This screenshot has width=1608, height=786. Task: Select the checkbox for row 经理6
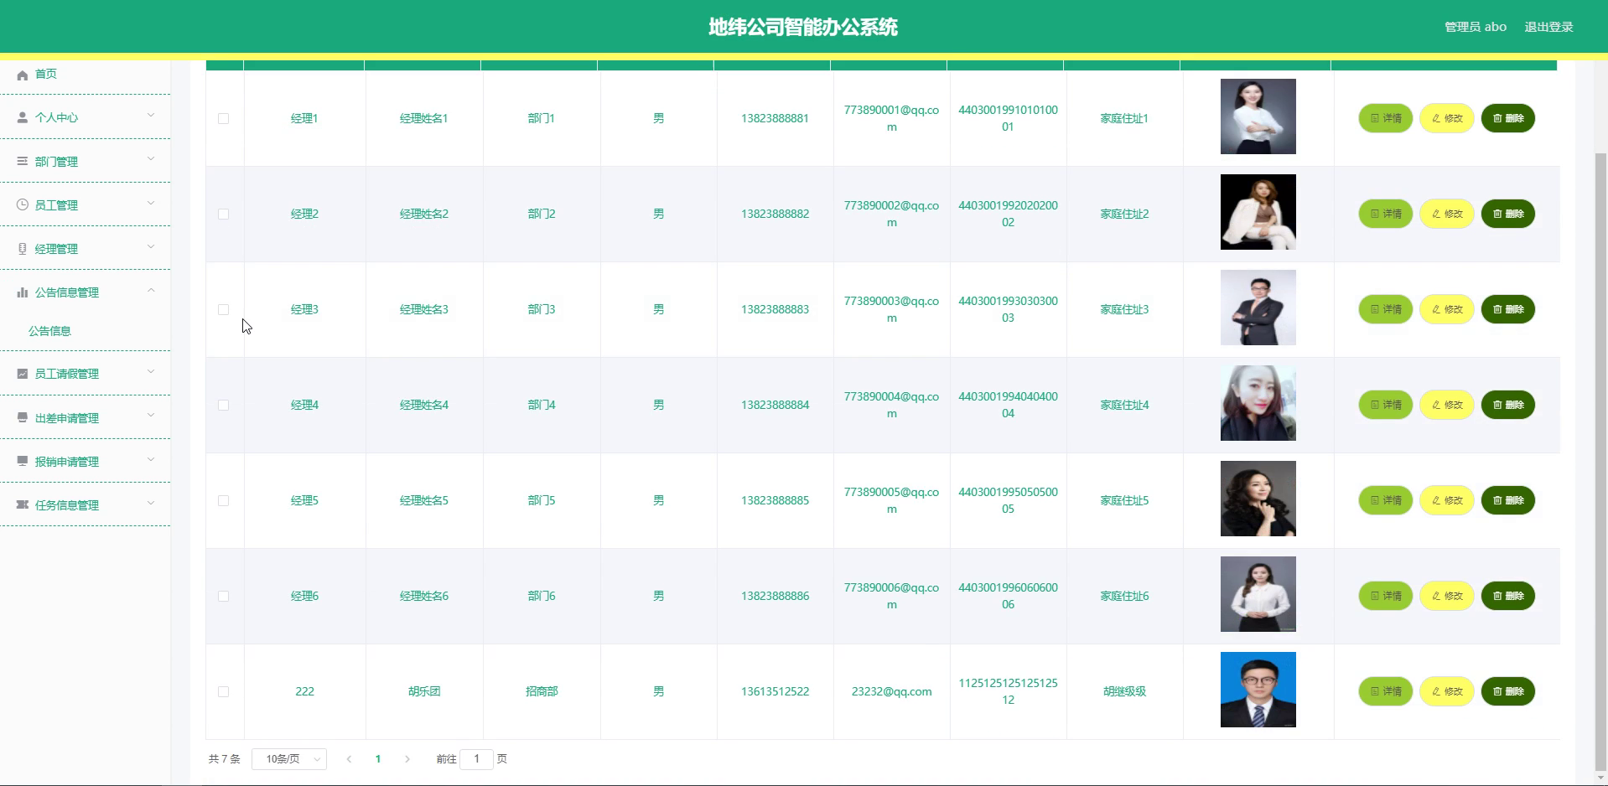(x=223, y=596)
